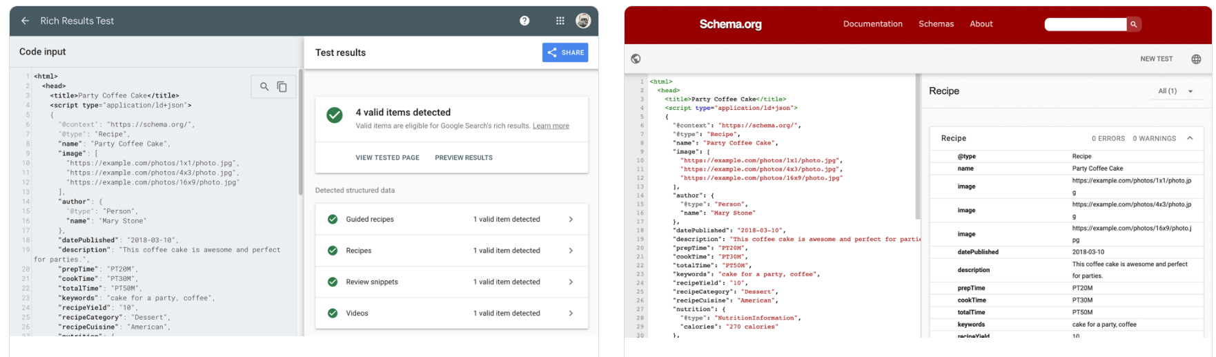
Task: Select the totalTime value PT50M
Action: click(x=1082, y=312)
